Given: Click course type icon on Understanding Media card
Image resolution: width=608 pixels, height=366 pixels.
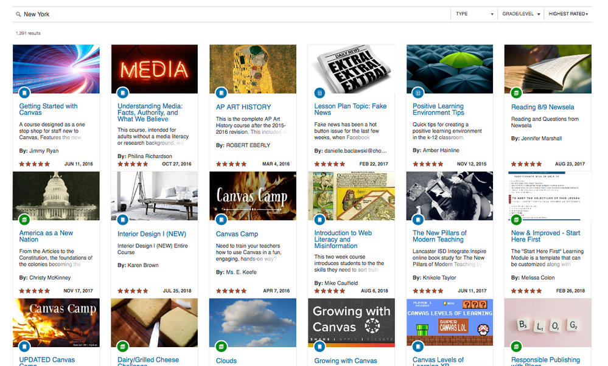Looking at the screenshot, I should 122,93.
